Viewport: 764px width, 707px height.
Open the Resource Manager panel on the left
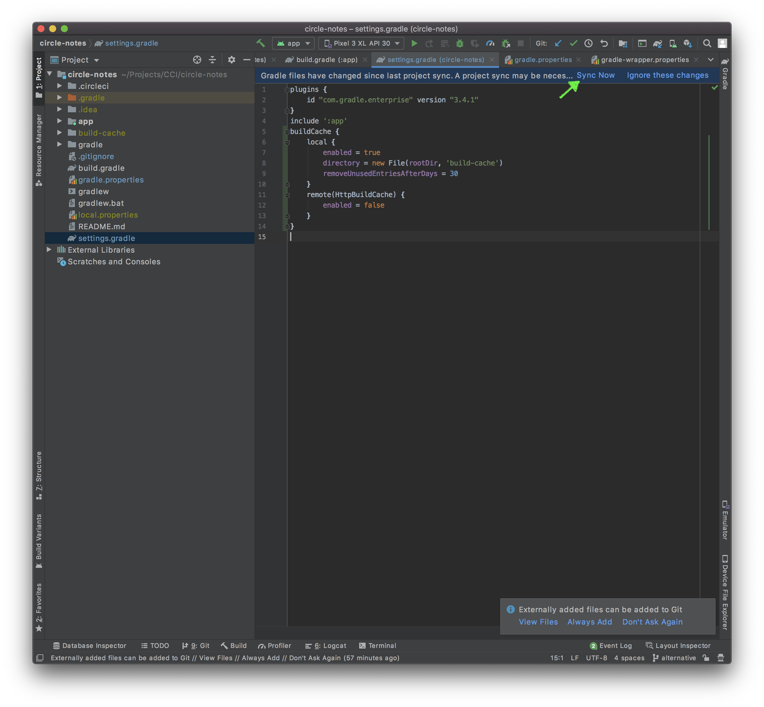coord(39,149)
